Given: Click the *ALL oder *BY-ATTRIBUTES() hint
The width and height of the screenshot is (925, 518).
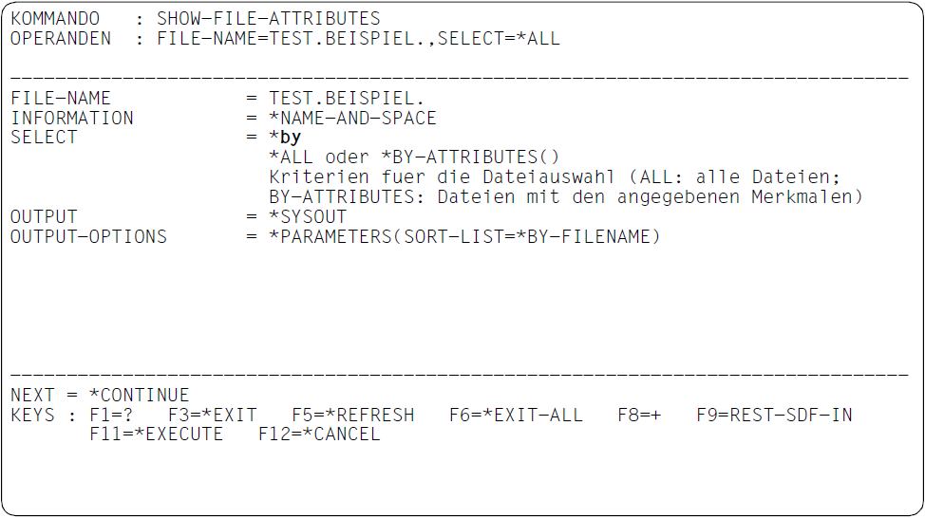Looking at the screenshot, I should [x=414, y=157].
